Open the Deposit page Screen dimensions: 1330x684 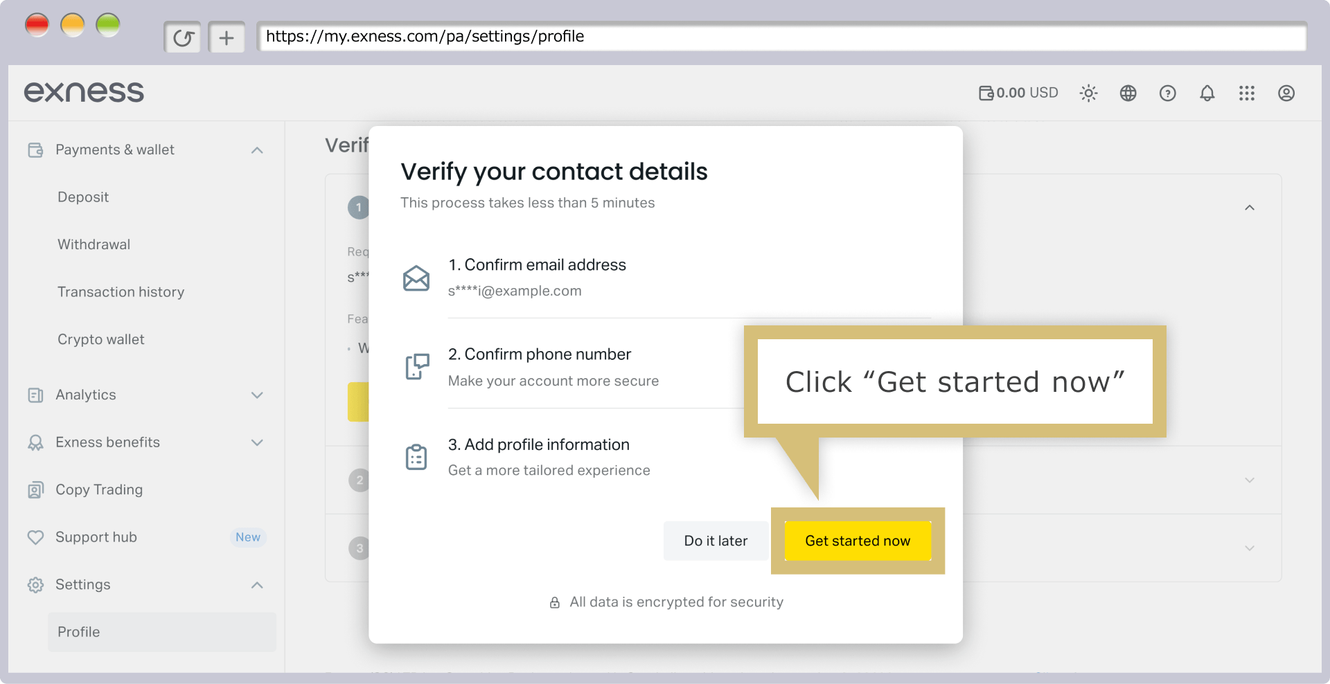(x=83, y=197)
